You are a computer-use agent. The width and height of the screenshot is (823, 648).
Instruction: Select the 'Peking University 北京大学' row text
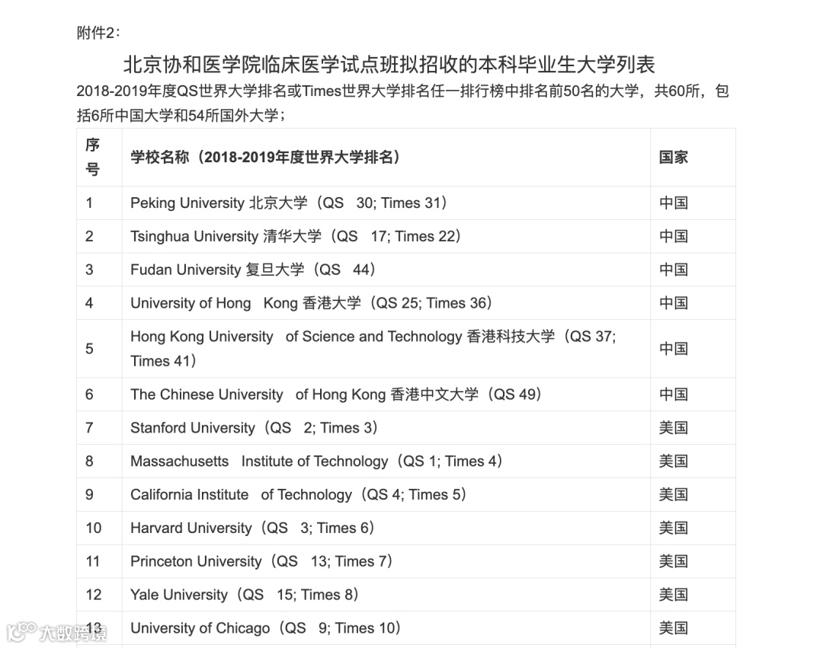click(x=289, y=203)
